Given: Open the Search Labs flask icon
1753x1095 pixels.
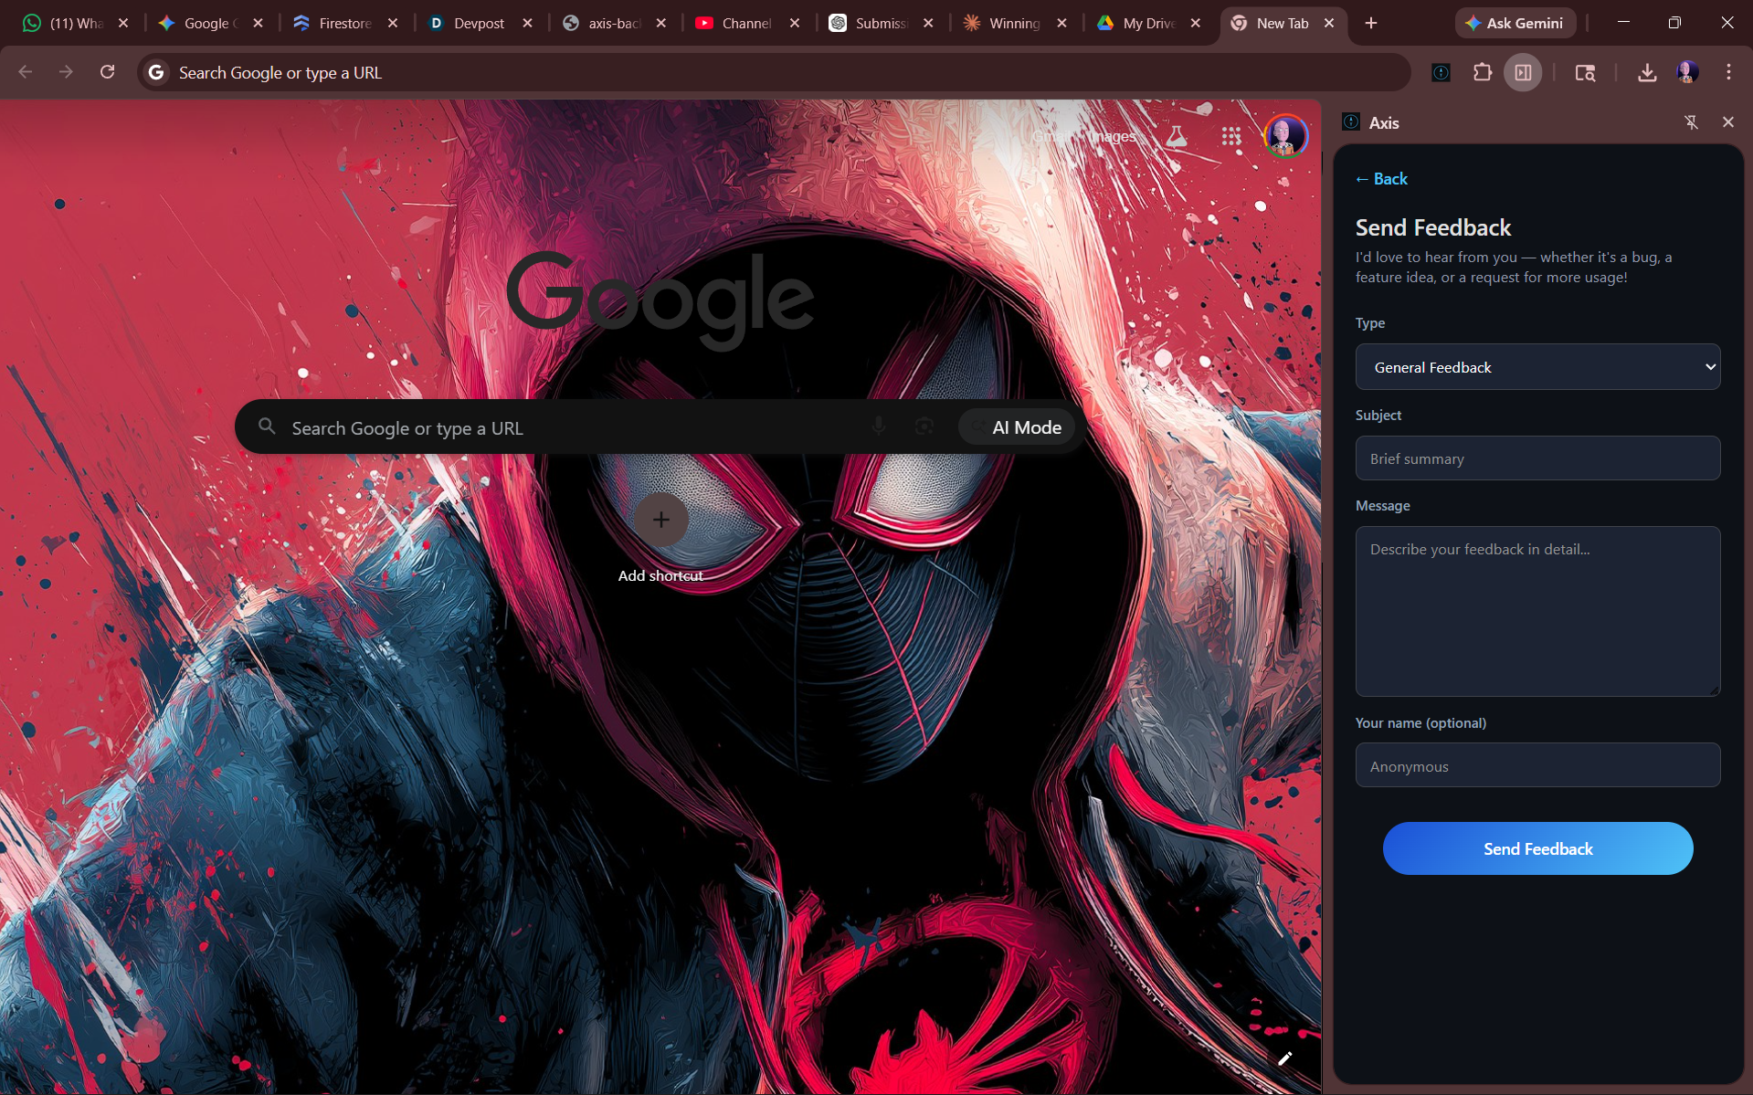Looking at the screenshot, I should tap(1177, 136).
